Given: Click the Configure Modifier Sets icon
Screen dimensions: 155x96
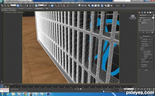Looking at the screenshot, I should pos(152,32).
